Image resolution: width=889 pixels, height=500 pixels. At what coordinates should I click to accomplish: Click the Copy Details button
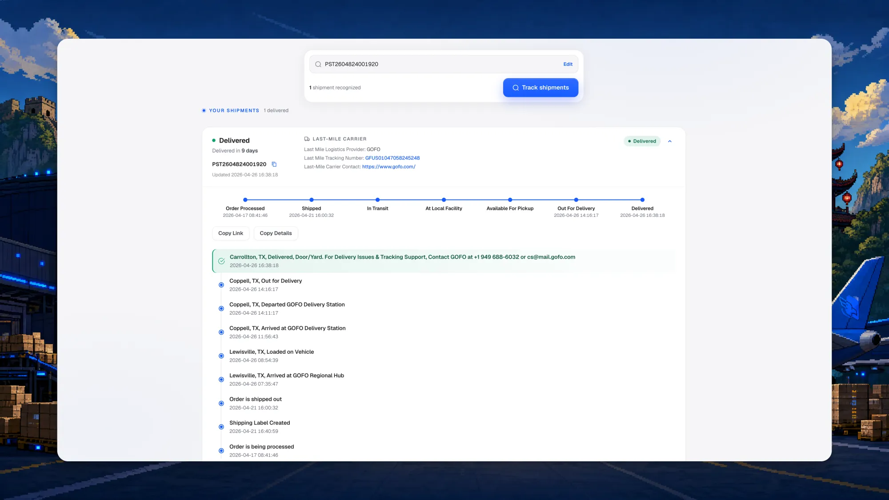click(276, 233)
